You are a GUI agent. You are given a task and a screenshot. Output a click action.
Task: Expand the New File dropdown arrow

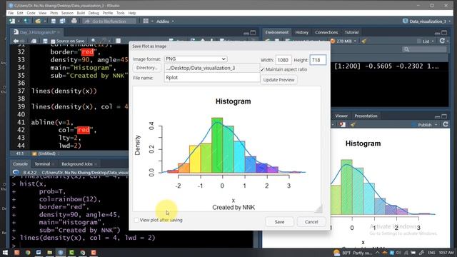click(x=18, y=21)
